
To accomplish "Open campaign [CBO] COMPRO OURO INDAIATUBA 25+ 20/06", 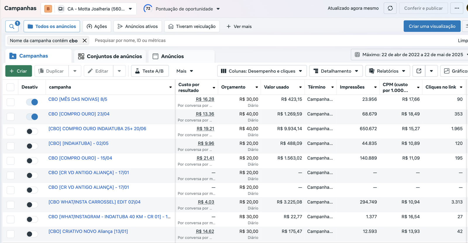I will tap(97, 129).
